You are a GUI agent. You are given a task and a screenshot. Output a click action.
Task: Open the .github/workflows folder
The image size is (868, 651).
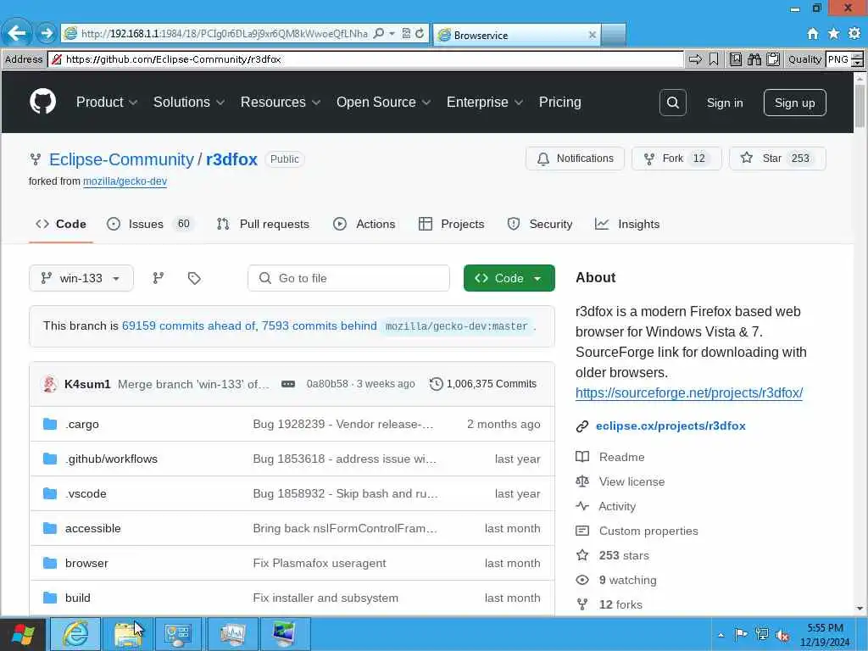coord(111,459)
